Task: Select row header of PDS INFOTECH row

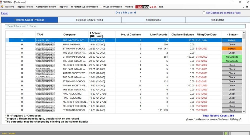Action: (7, 40)
